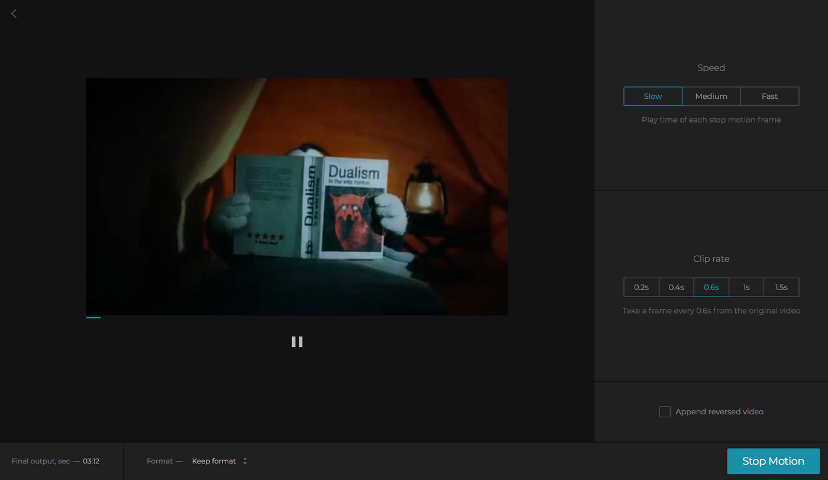Image resolution: width=828 pixels, height=480 pixels.
Task: Select Medium speed
Action: click(x=711, y=96)
